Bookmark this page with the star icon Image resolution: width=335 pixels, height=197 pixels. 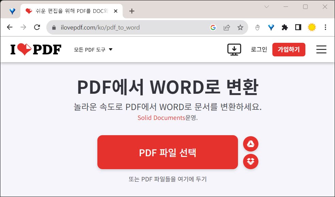tap(240, 27)
